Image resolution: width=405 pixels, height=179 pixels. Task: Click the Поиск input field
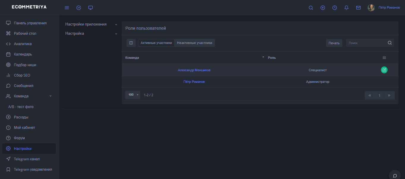click(x=367, y=43)
